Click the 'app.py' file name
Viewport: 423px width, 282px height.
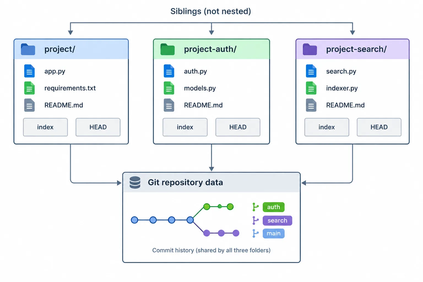coord(55,71)
